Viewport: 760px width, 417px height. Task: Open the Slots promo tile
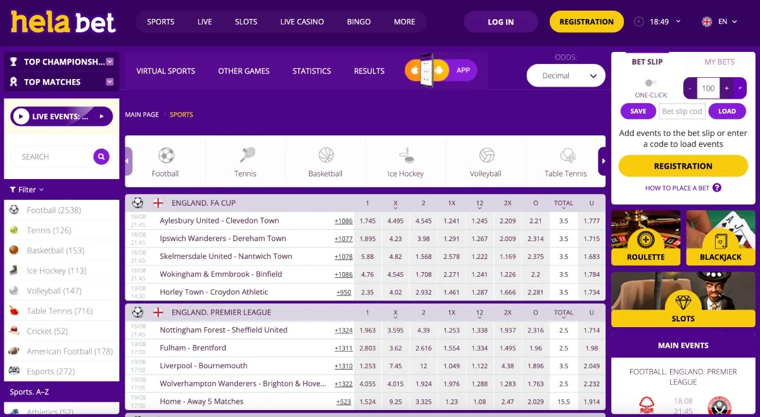[x=683, y=300]
